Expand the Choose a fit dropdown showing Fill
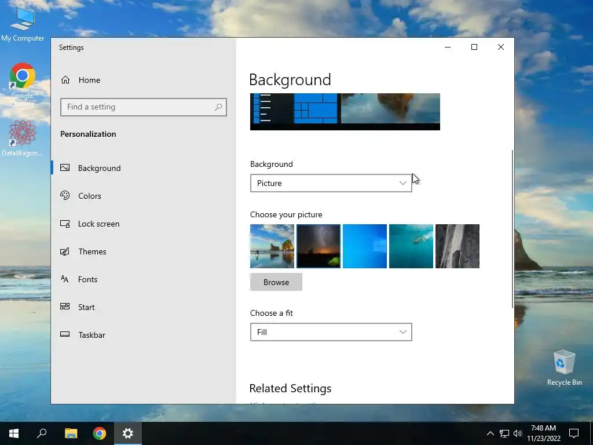Viewport: 593px width, 445px height. (331, 332)
